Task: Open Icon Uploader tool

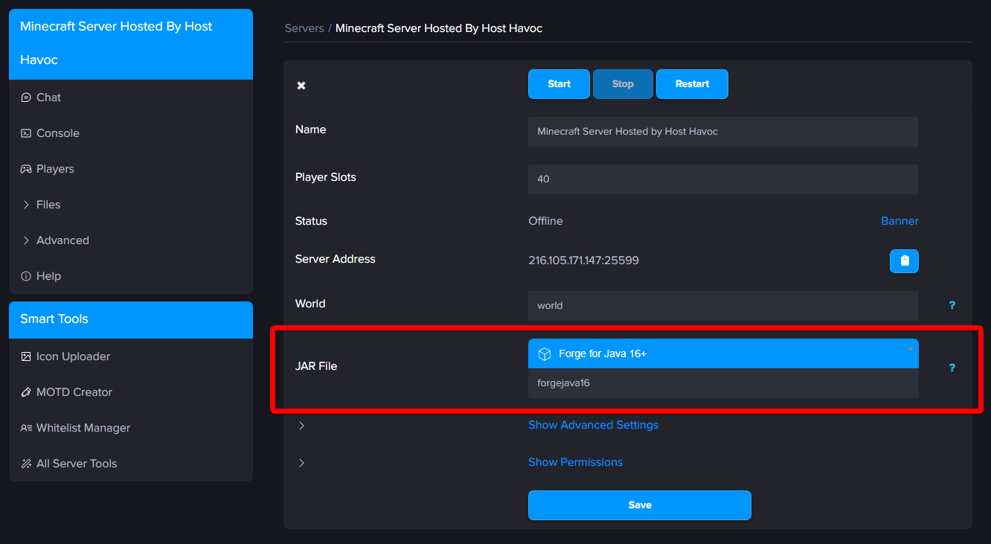Action: coord(131,356)
